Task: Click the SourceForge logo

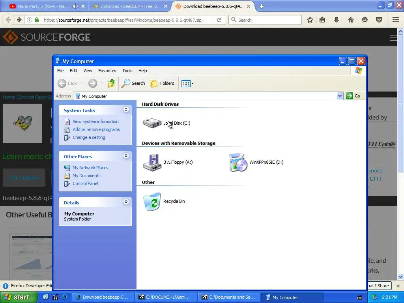Action: click(47, 37)
